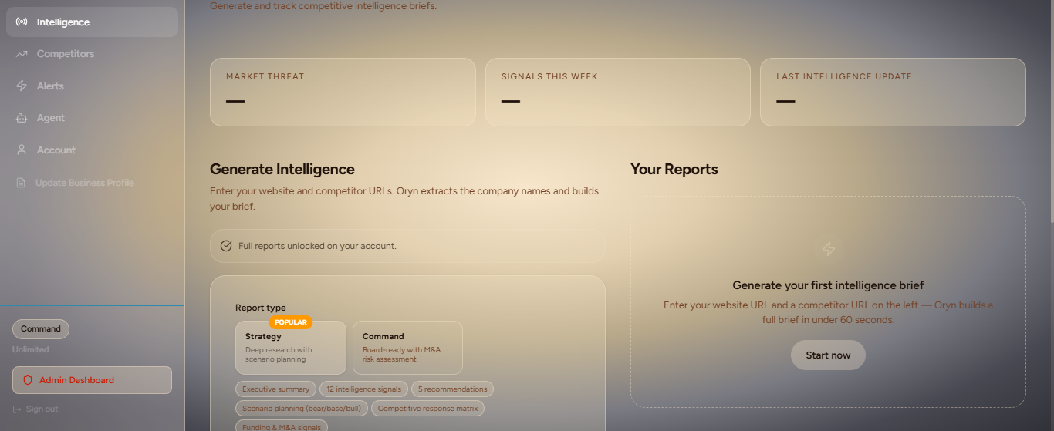Click the Unlimited label under Command badge
This screenshot has height=431, width=1054.
coord(31,350)
